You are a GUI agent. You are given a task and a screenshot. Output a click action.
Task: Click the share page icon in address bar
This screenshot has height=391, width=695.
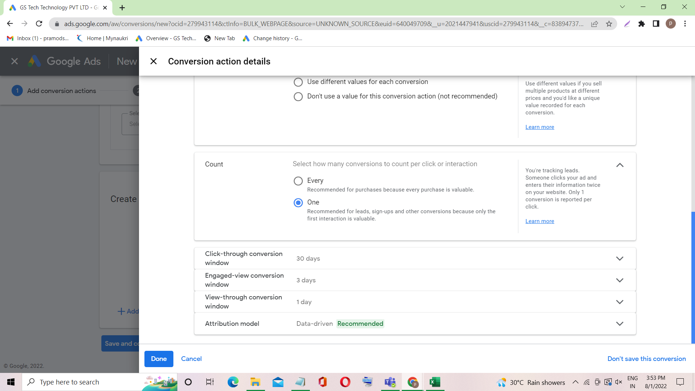[x=594, y=24]
